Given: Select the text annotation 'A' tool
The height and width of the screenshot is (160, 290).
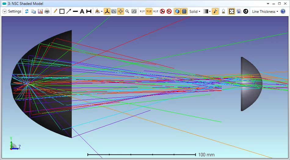Looking at the screenshot, I should tap(82, 11).
